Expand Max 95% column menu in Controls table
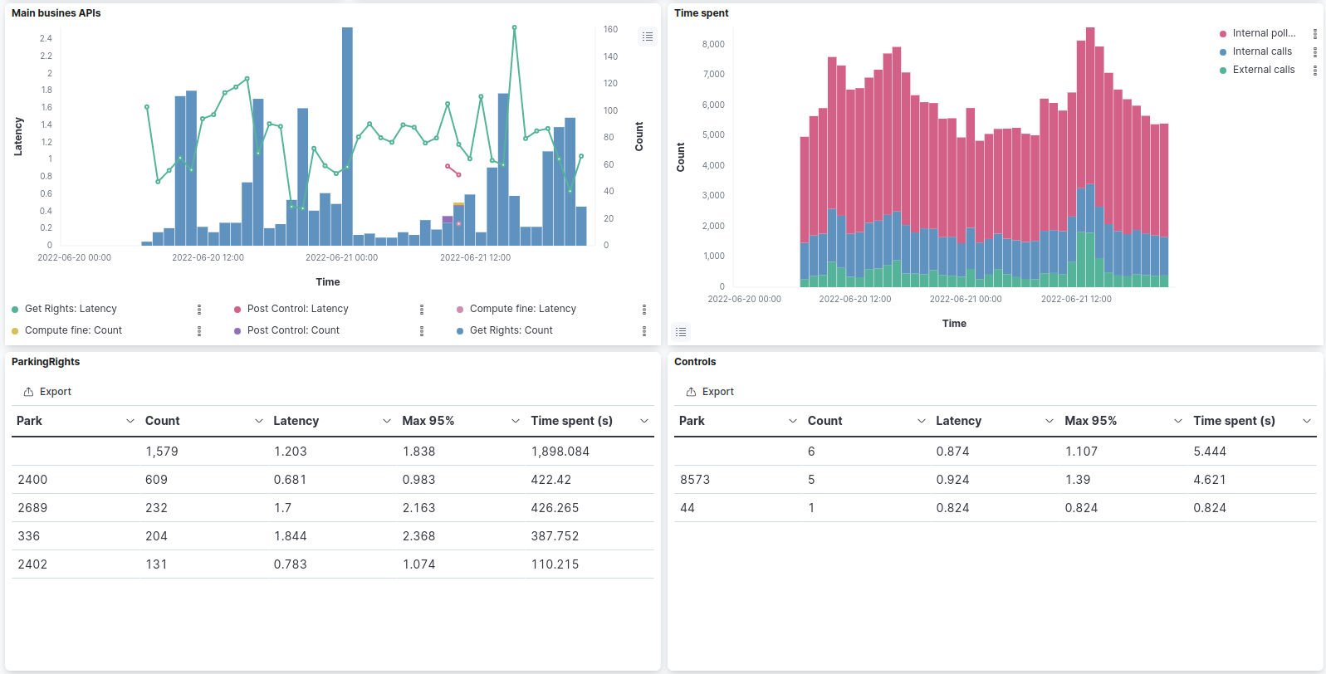Image resolution: width=1326 pixels, height=674 pixels. click(1178, 421)
